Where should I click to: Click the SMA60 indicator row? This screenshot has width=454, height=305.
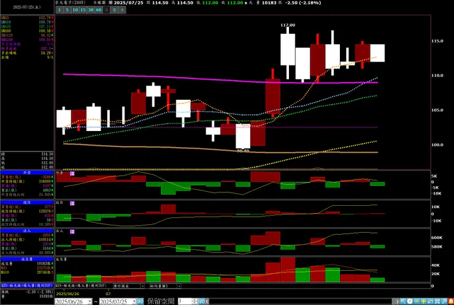click(x=27, y=31)
